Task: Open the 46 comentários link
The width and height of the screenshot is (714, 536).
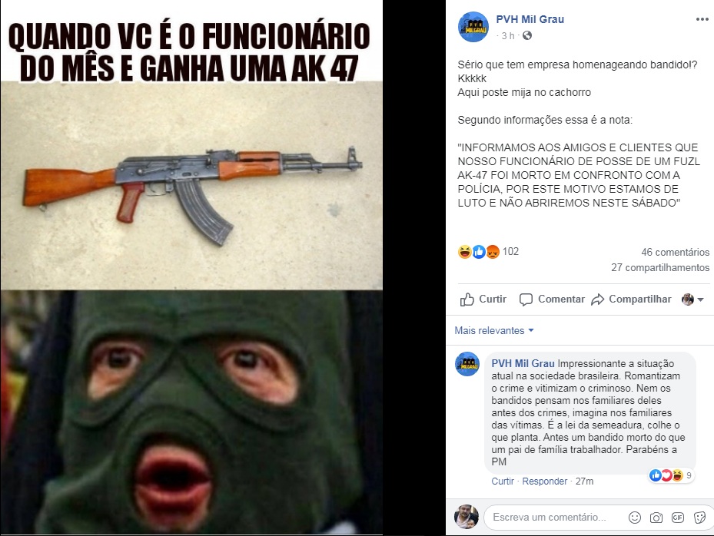Action: tap(675, 252)
